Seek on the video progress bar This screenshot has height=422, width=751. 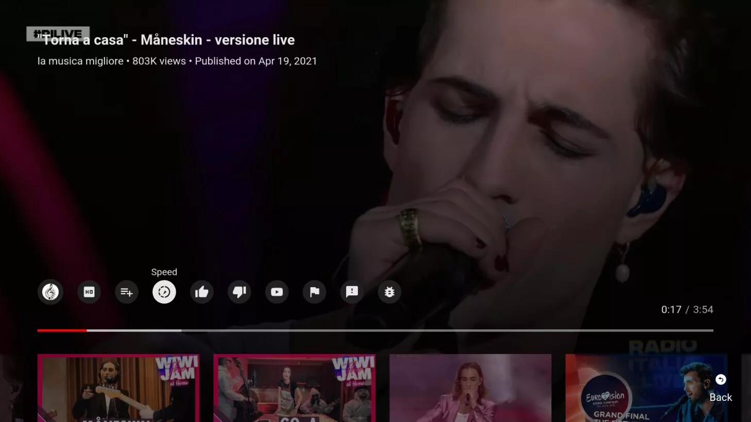pyautogui.click(x=375, y=330)
